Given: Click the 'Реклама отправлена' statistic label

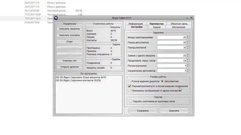Looking at the screenshot, I should [x=98, y=54].
